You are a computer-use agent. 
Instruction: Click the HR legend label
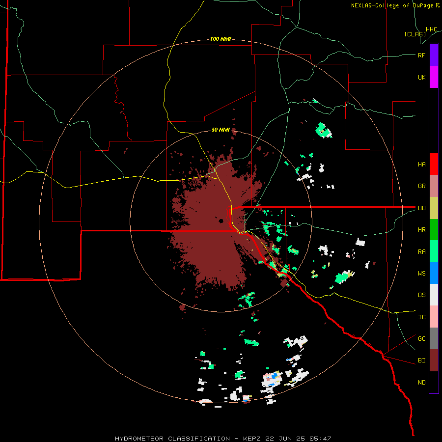[x=421, y=230]
